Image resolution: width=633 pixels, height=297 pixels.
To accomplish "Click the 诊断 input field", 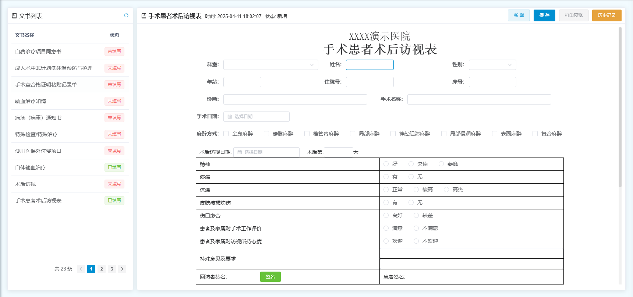I will pos(295,99).
